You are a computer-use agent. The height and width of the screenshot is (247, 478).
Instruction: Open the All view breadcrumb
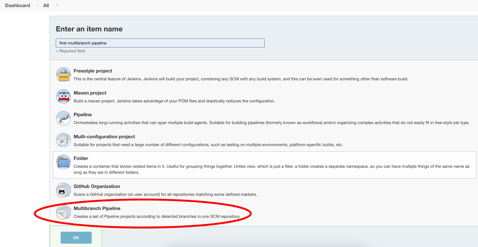[x=46, y=6]
